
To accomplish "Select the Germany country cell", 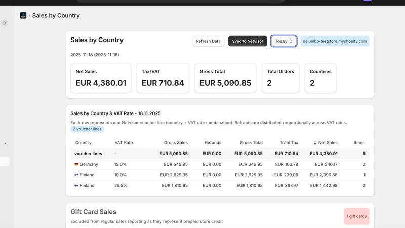I will (86, 164).
